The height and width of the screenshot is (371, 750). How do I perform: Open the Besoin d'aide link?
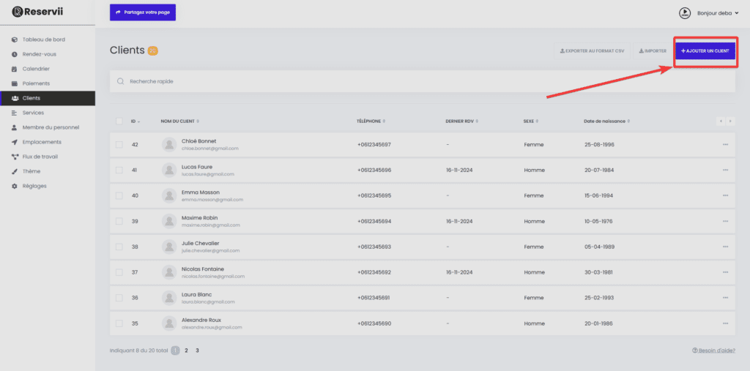713,351
